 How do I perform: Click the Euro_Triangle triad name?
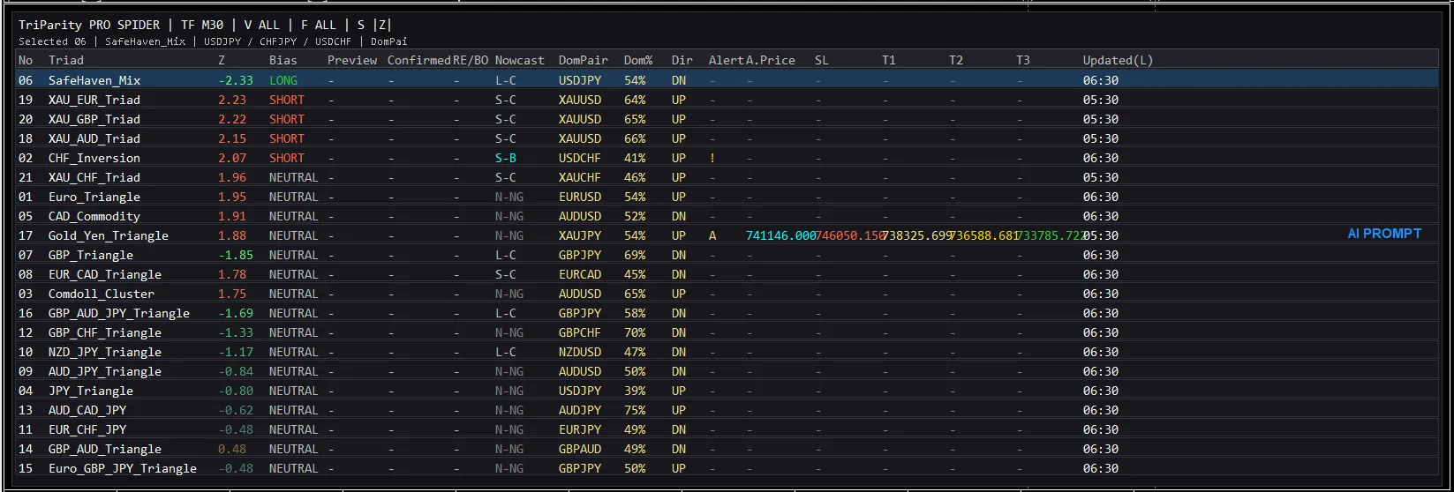point(94,197)
